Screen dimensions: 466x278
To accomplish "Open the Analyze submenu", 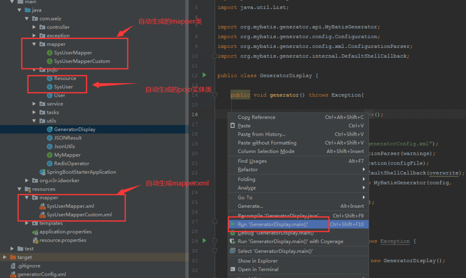I will tap(298, 188).
